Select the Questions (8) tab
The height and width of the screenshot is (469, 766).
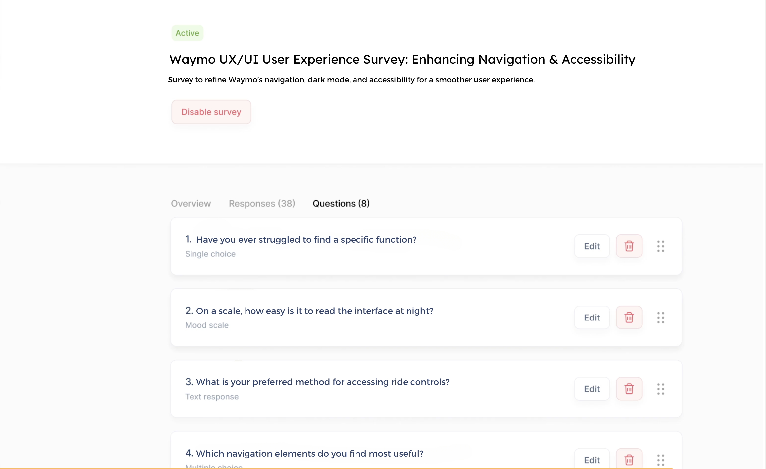341,203
